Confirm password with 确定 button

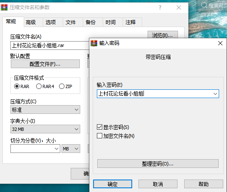click(x=113, y=184)
